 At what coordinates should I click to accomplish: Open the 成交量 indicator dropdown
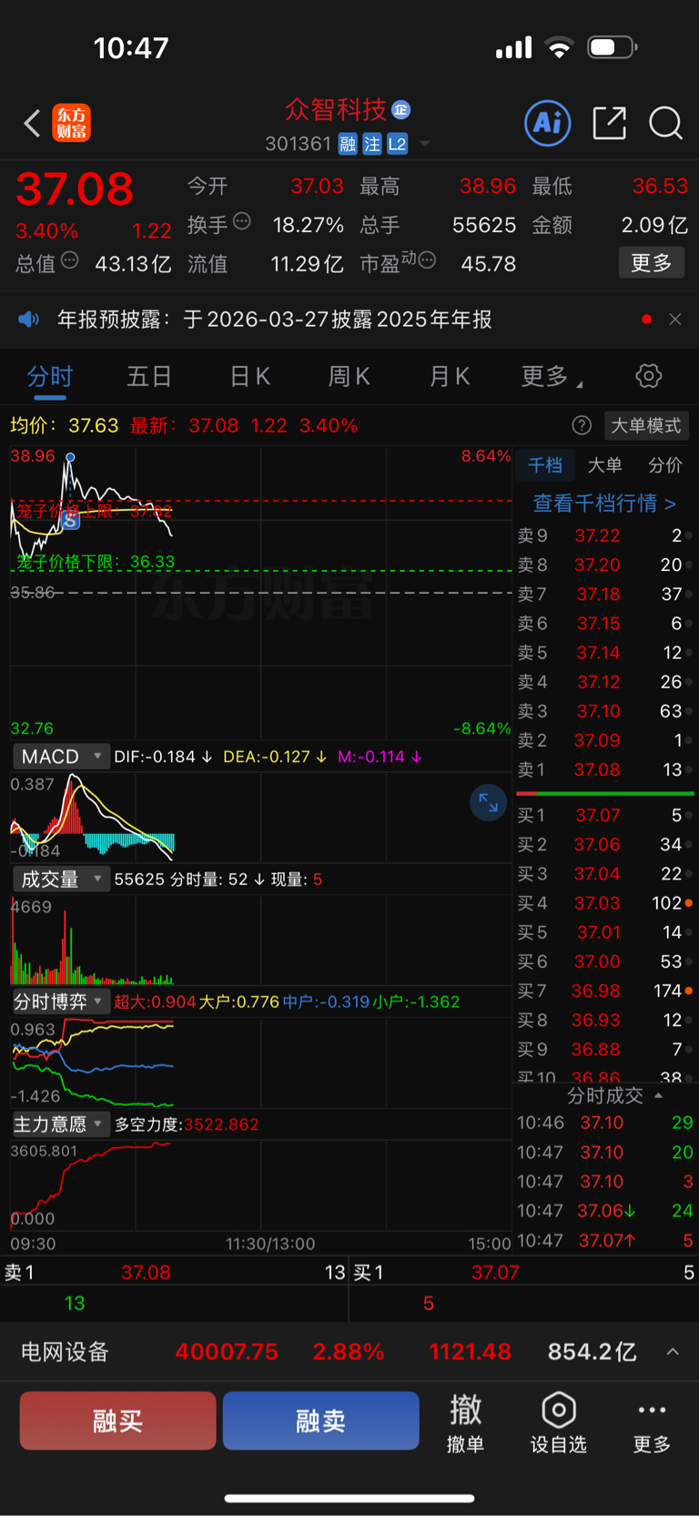pyautogui.click(x=60, y=879)
